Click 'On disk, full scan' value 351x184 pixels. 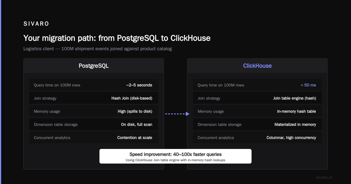click(x=137, y=124)
